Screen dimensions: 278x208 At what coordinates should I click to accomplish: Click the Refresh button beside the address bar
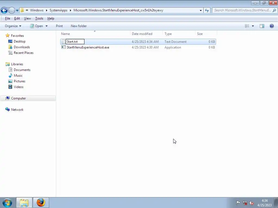pyautogui.click(x=207, y=11)
